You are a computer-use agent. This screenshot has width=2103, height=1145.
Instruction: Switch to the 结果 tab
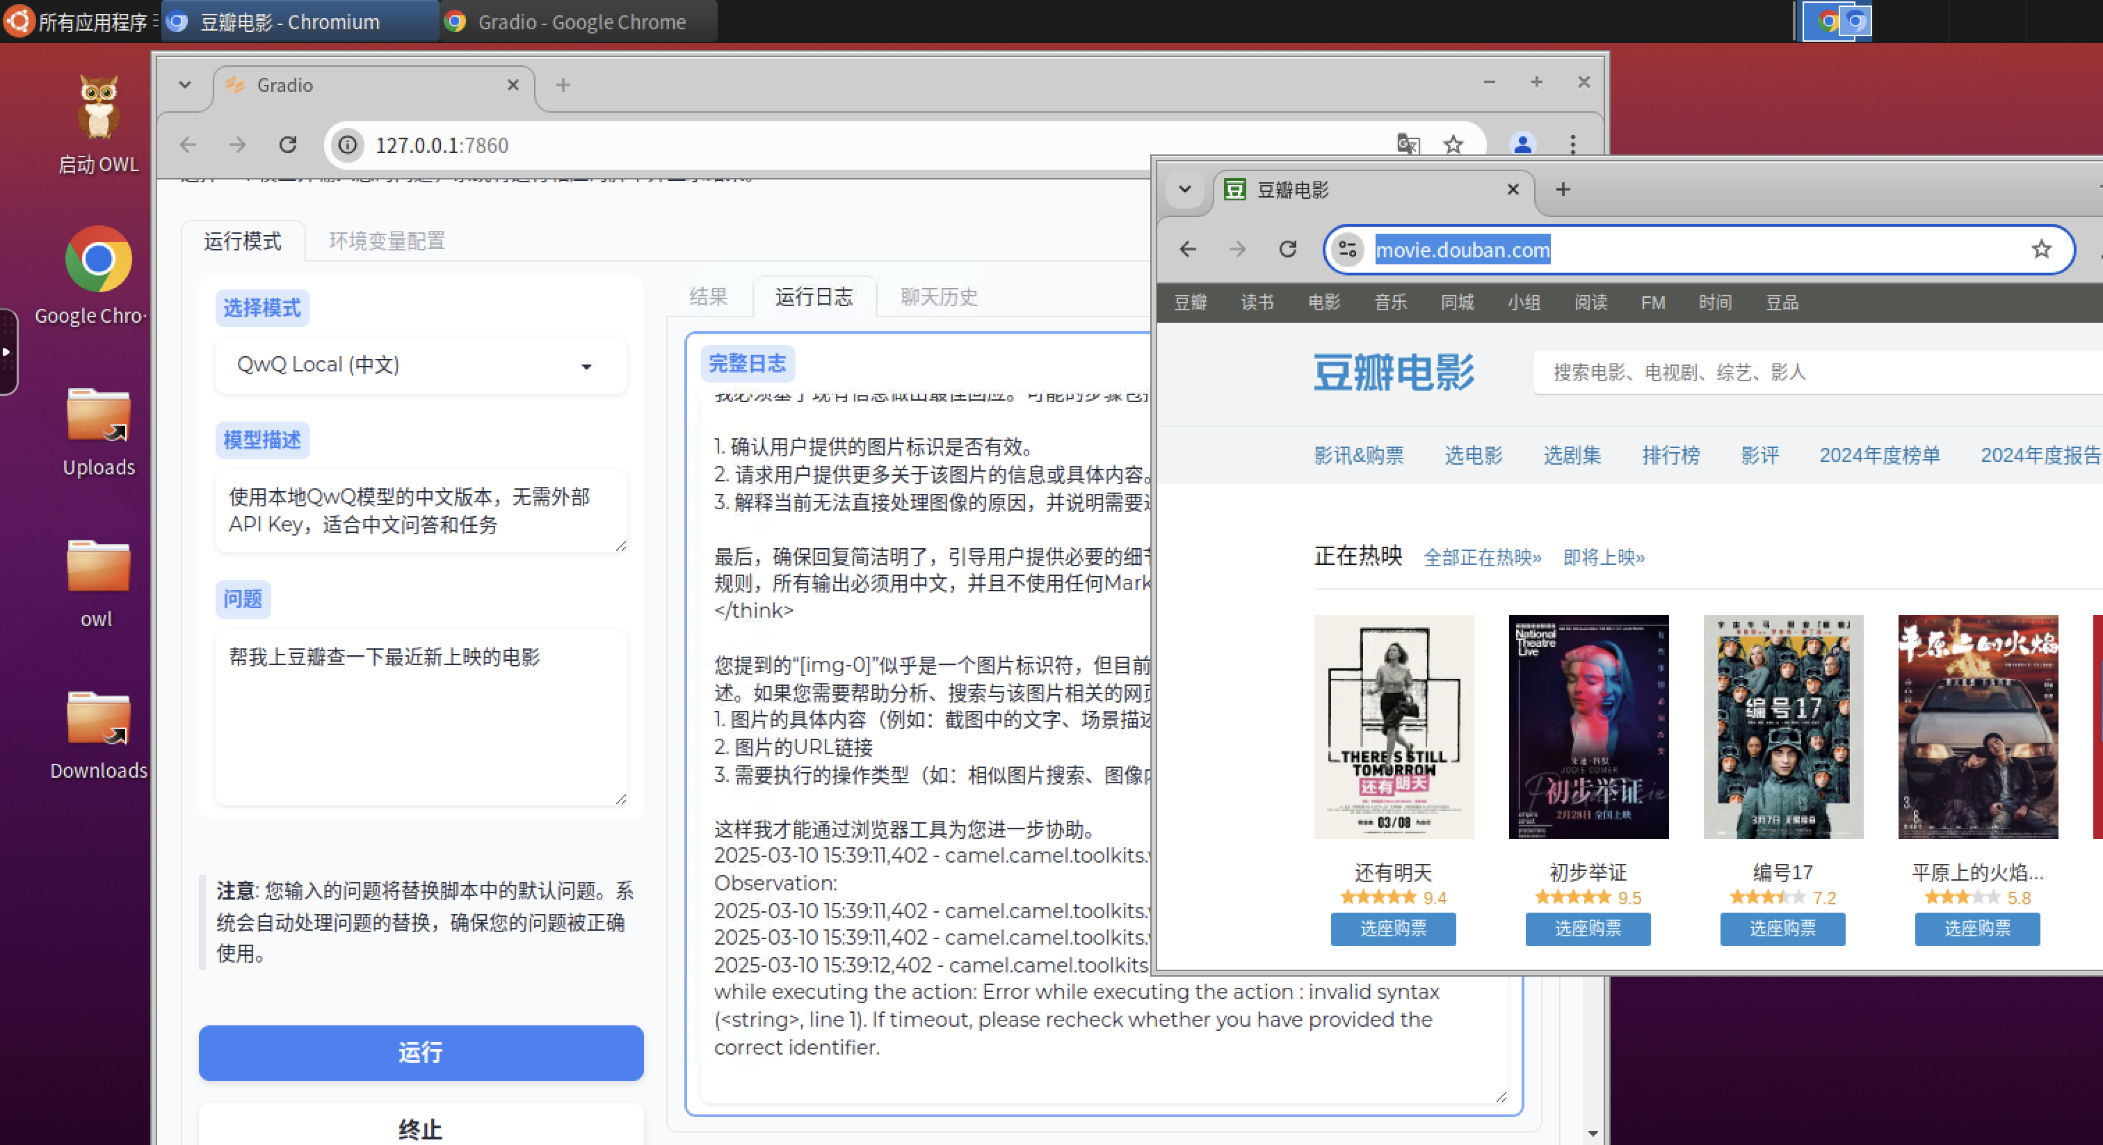point(708,296)
